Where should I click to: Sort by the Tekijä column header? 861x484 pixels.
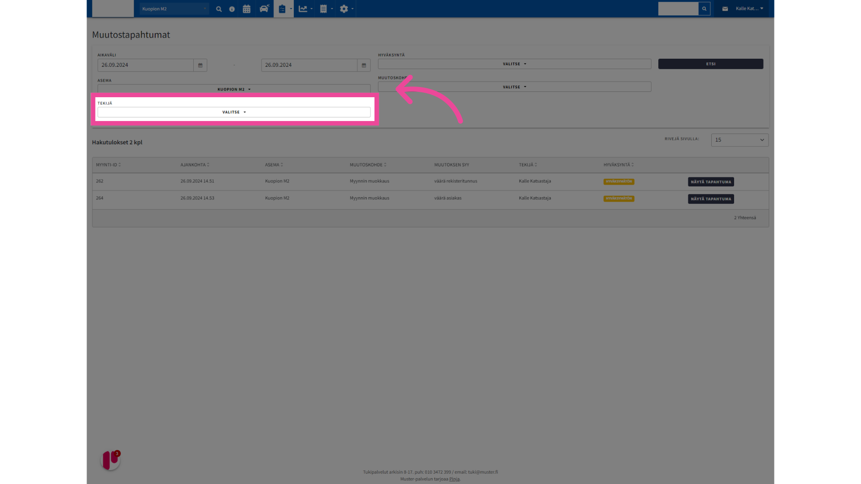coord(528,165)
